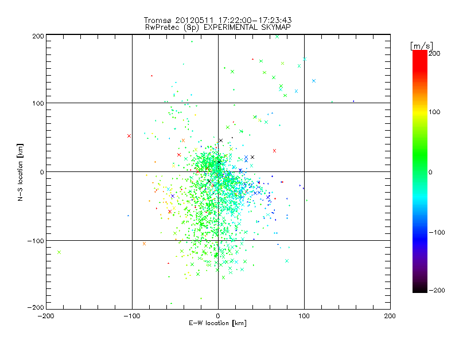
Task: Click the colorbar tick label '-100'
Action: click(x=437, y=233)
